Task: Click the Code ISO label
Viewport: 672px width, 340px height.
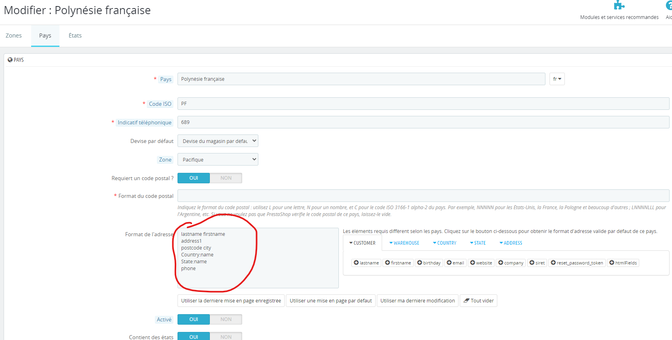Action: [x=160, y=104]
